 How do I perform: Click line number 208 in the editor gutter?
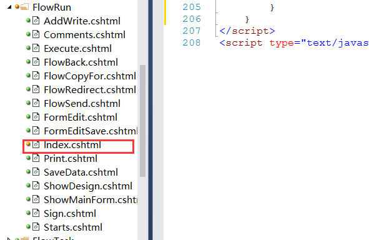coord(192,42)
